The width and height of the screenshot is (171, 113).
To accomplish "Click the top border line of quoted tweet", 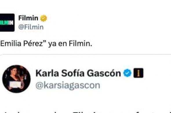I will click(85, 55).
